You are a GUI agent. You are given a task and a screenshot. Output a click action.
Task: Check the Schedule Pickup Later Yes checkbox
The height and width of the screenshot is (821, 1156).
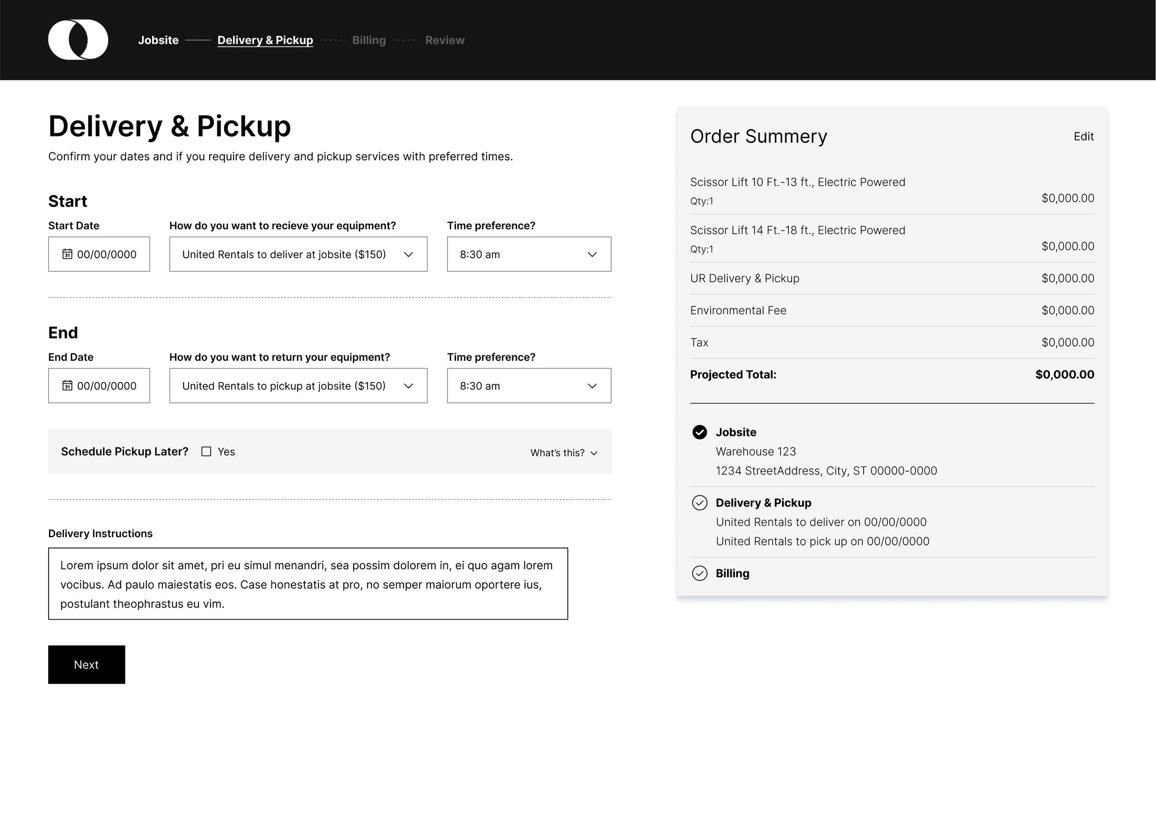click(206, 451)
